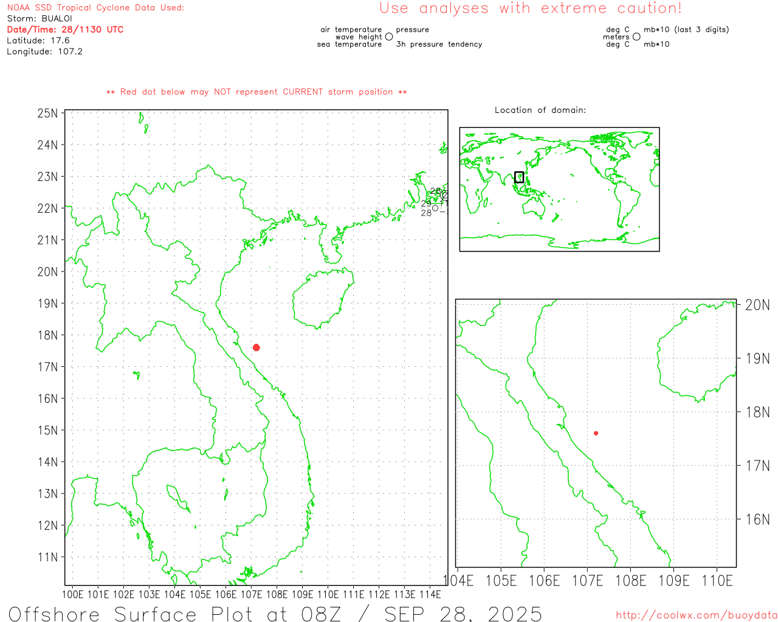Open the coolwx.com/buoydata link
Screen dimensions: 778x622
(x=696, y=615)
